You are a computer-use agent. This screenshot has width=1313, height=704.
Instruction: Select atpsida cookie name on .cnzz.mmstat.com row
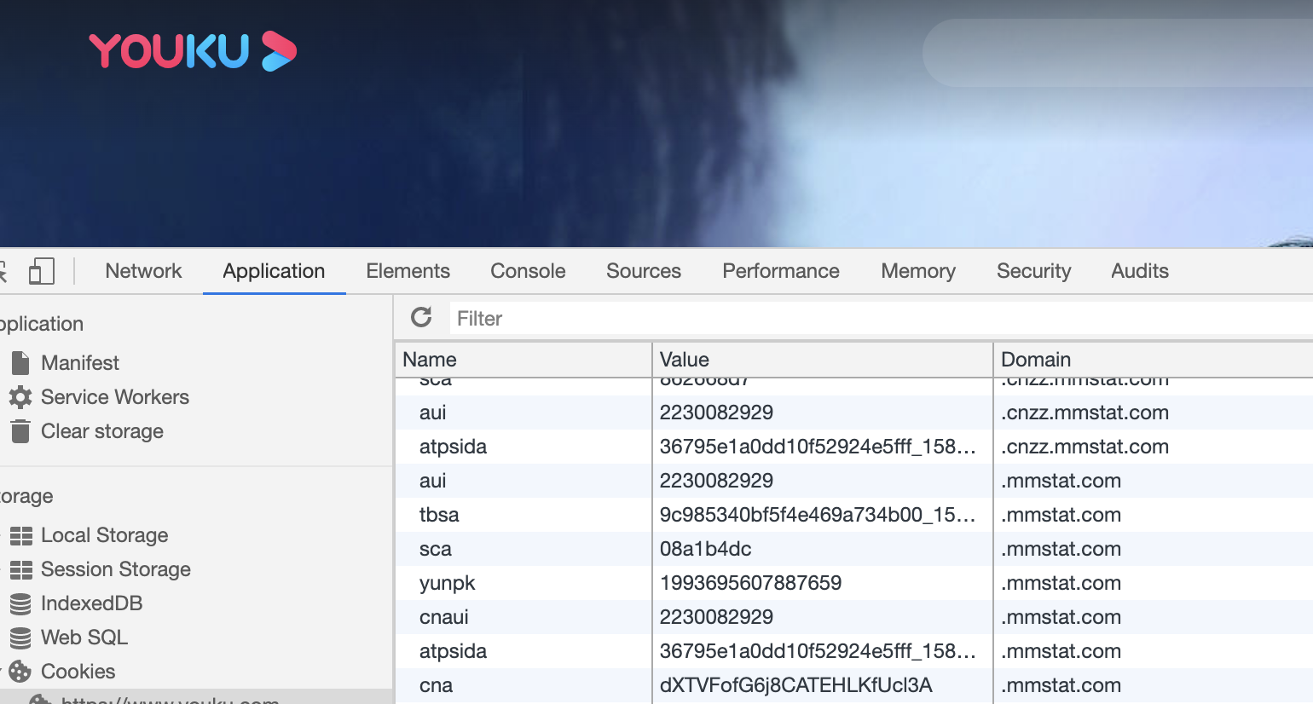click(453, 447)
